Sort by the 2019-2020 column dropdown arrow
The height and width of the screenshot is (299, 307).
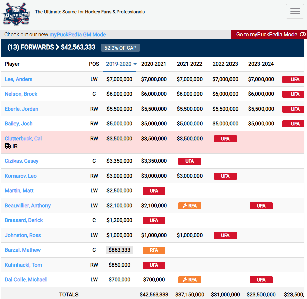(135, 64)
